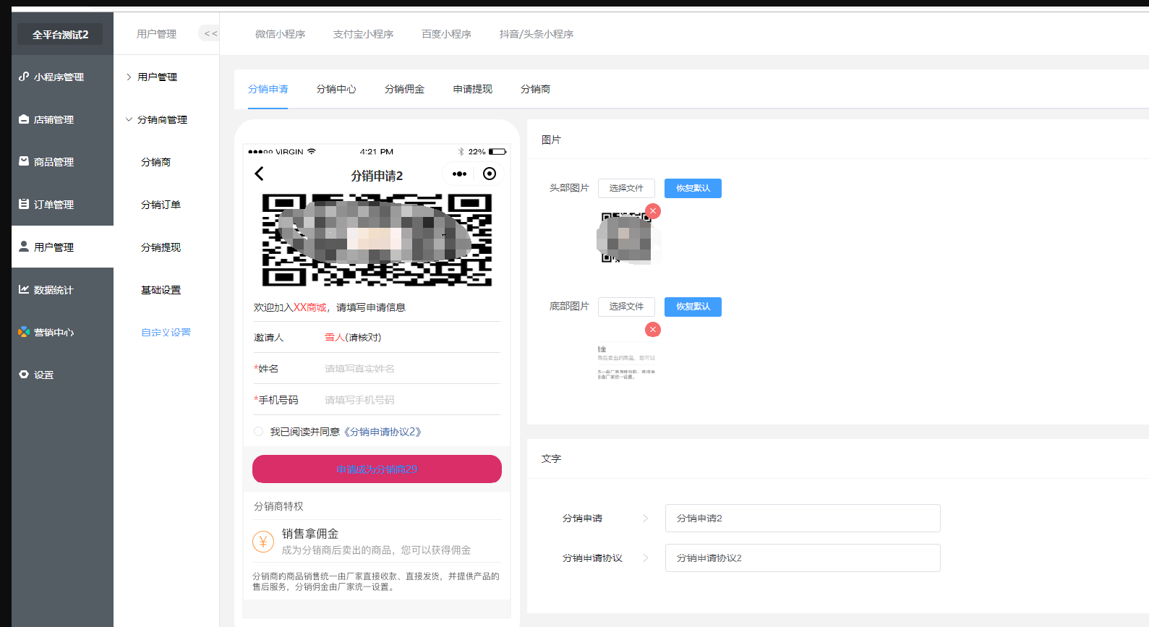1149x627 pixels.
Task: Tap the back arrow in phone preview
Action: pos(259,174)
